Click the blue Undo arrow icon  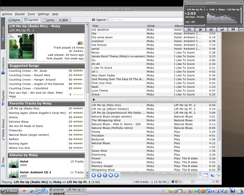(x=213, y=175)
